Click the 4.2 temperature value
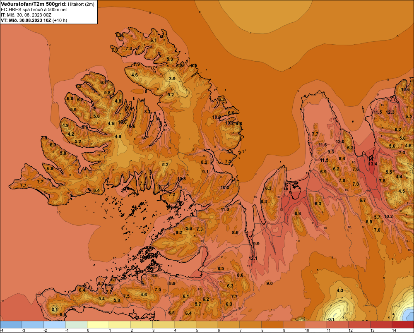This screenshot has height=333, width=414. pyautogui.click(x=71, y=134)
